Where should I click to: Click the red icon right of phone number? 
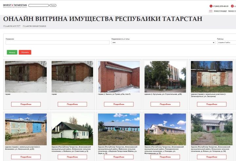[232, 6]
